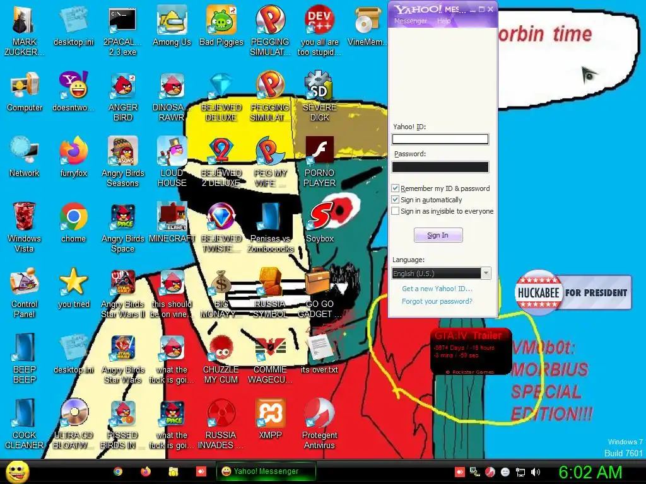Open the Help menu in Yahoo Messenger
Screen dimensions: 646x484
(x=443, y=21)
